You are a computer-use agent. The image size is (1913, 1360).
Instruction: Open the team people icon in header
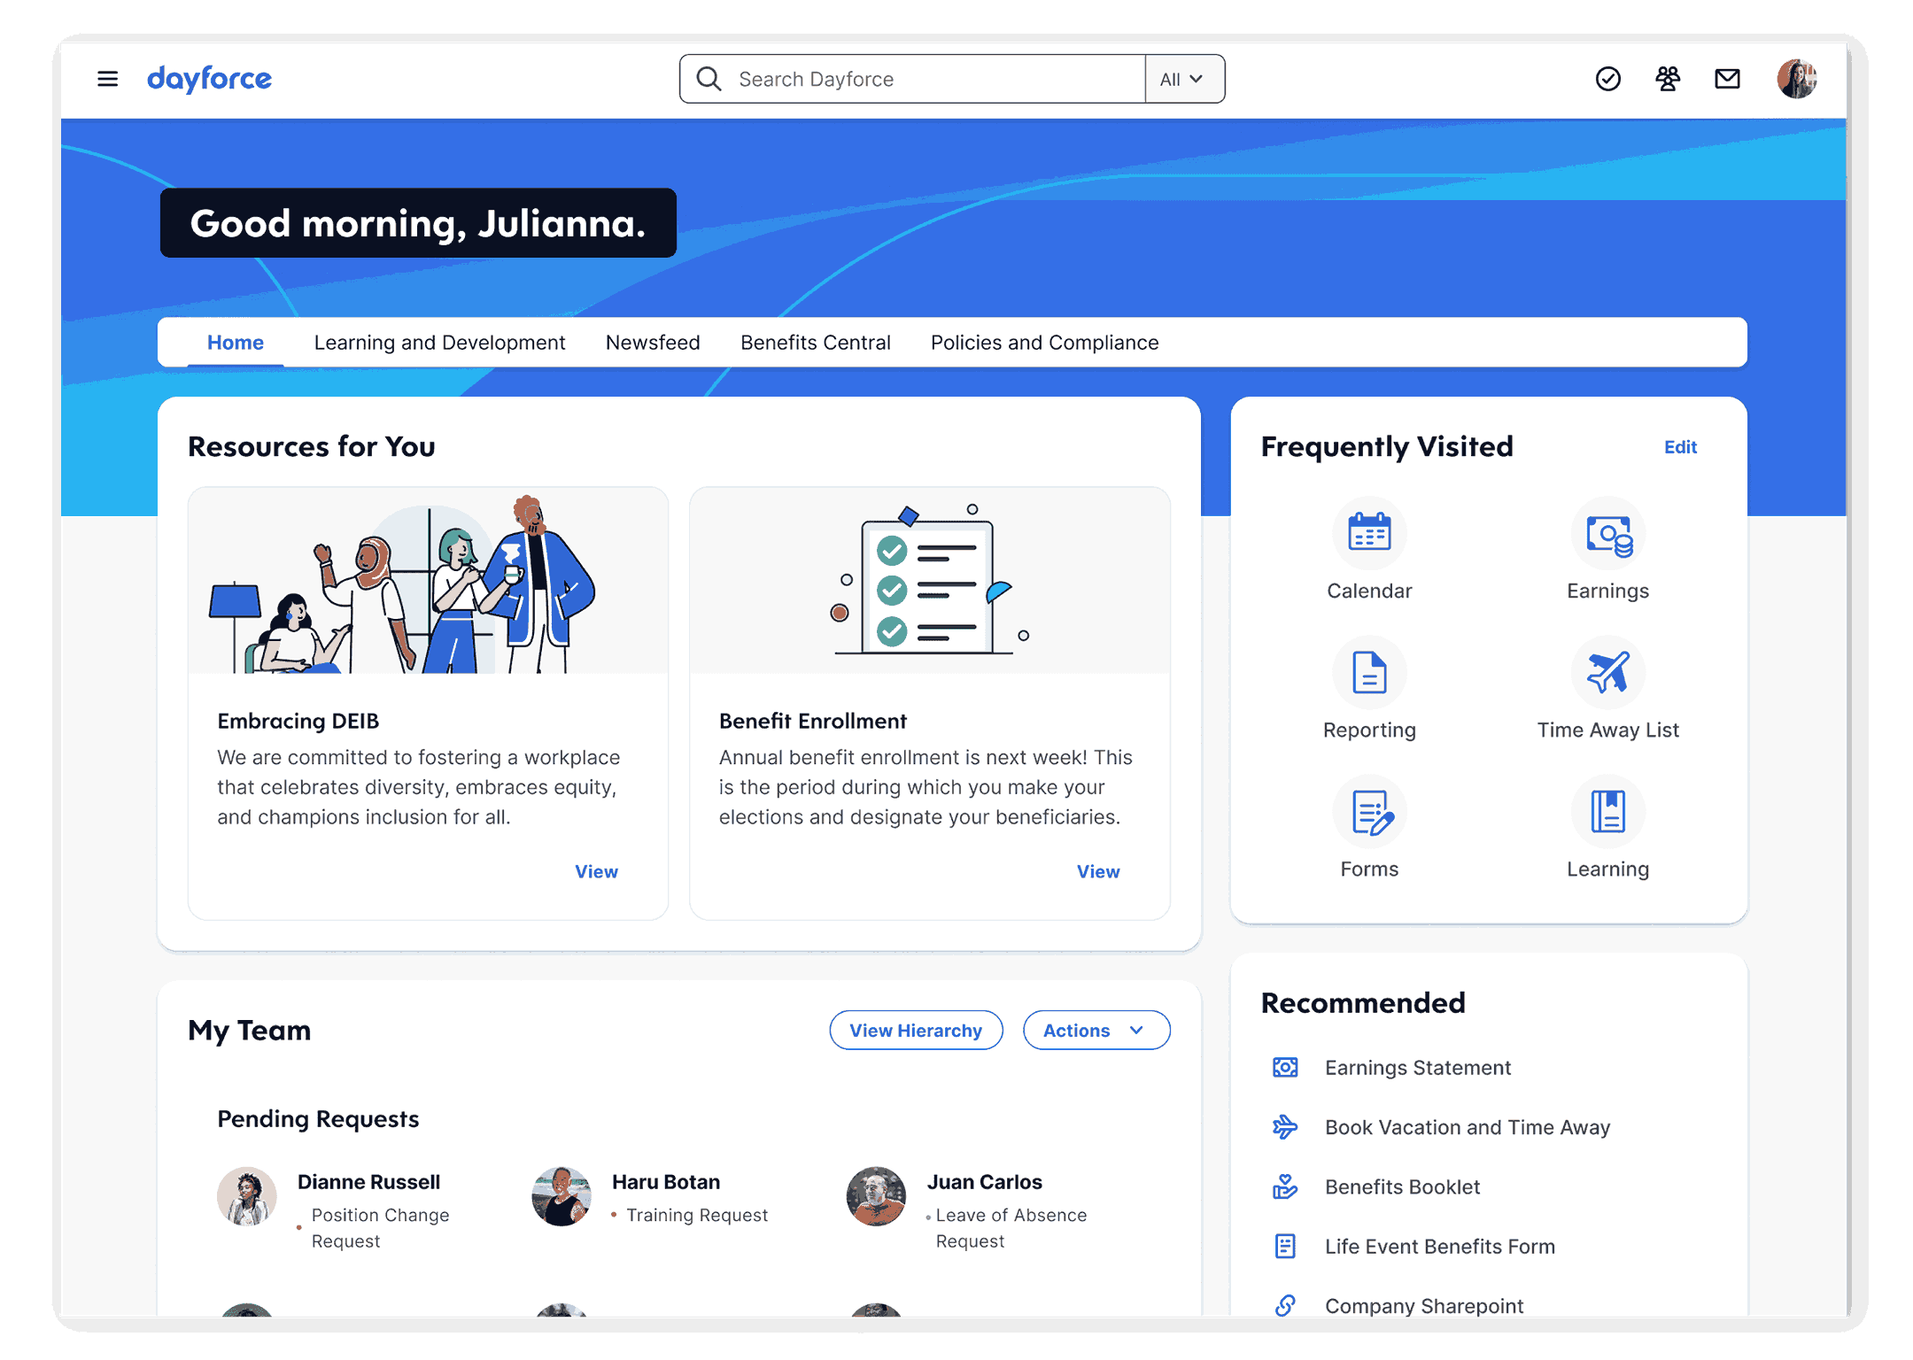point(1668,79)
